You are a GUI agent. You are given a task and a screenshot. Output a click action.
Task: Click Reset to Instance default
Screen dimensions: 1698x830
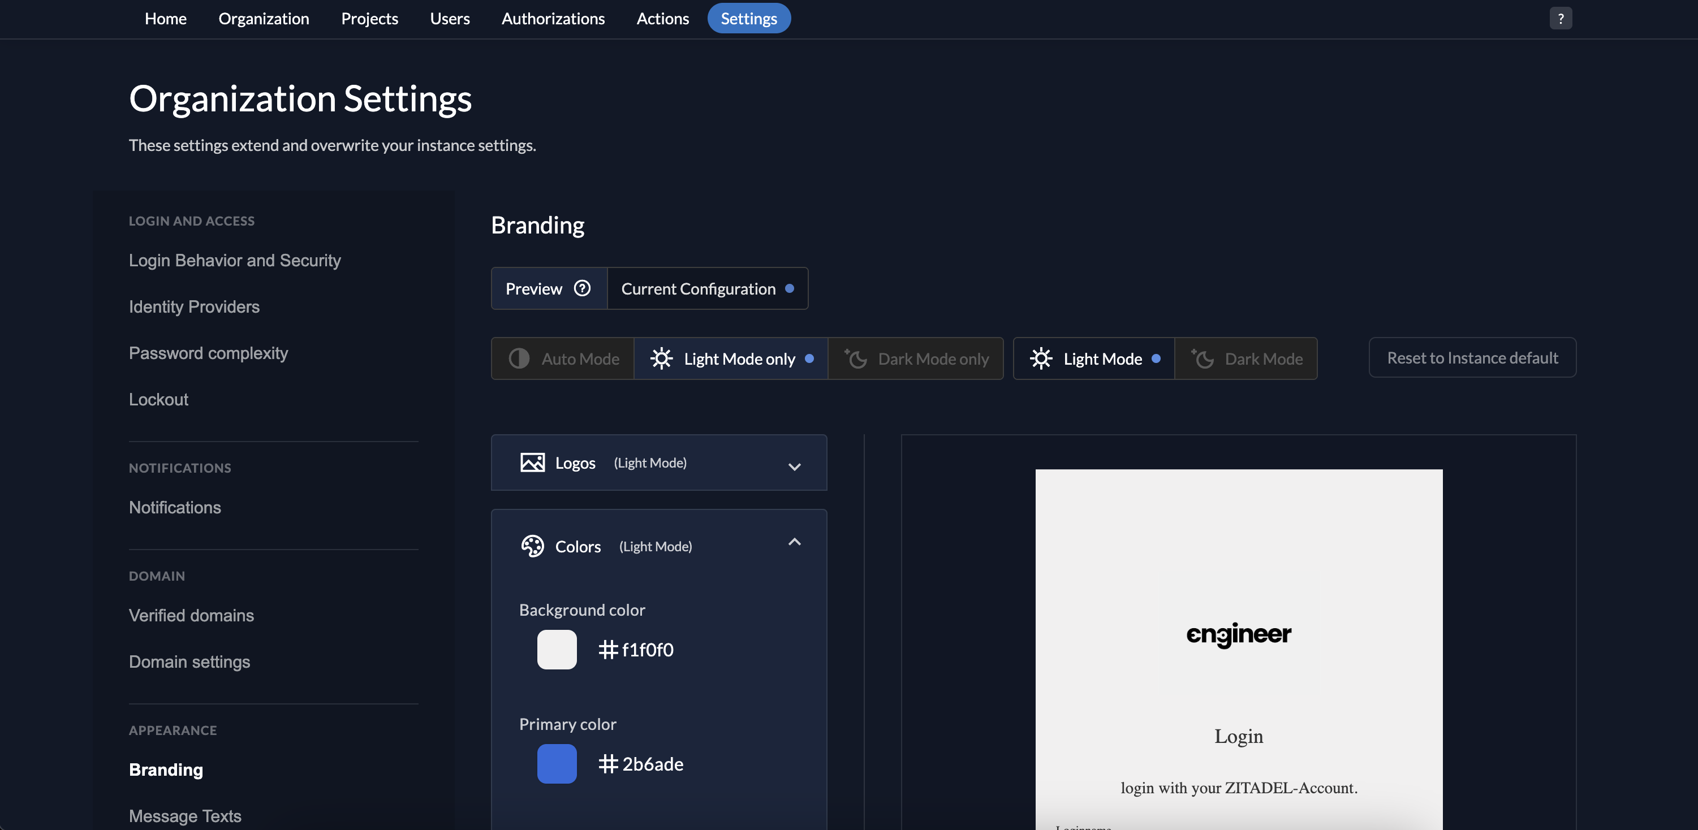click(1472, 358)
